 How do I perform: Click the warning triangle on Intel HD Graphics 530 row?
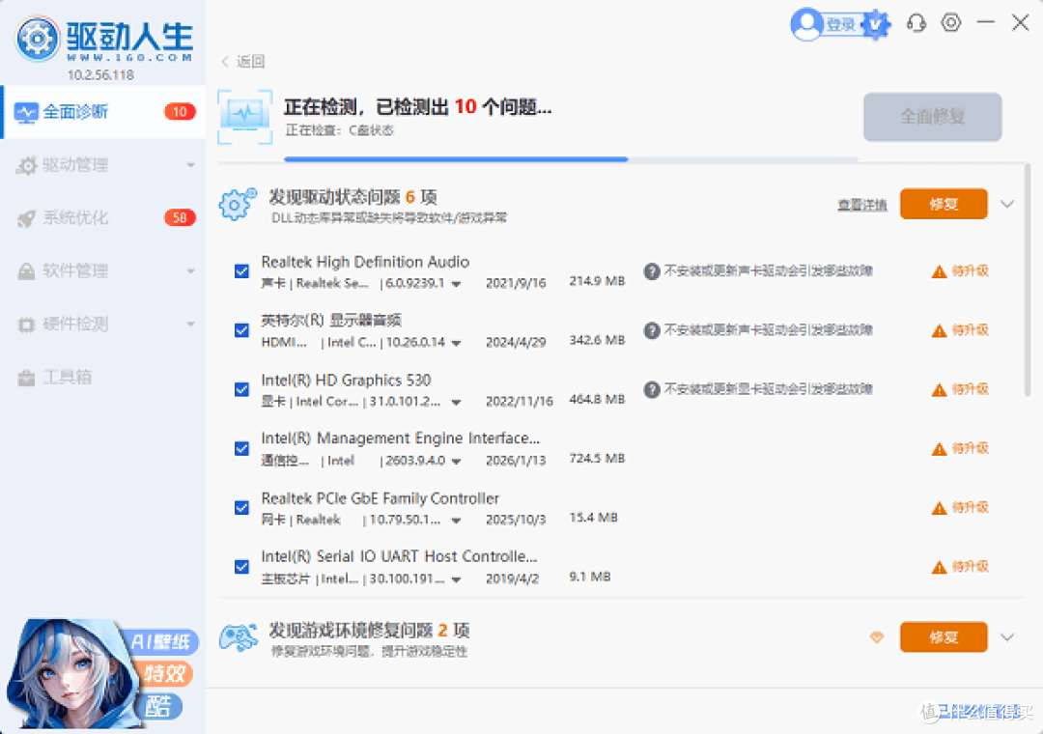pos(940,390)
